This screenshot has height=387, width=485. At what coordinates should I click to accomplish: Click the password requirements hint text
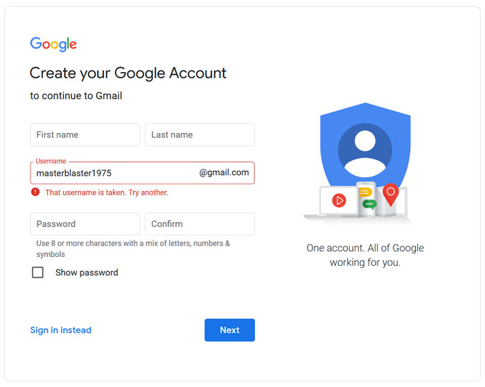(x=133, y=249)
